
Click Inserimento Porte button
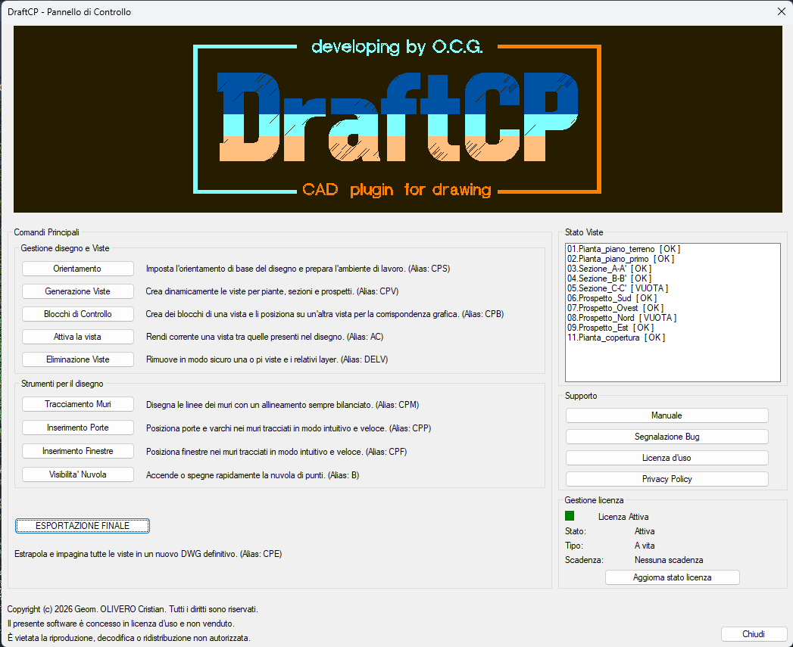click(77, 428)
